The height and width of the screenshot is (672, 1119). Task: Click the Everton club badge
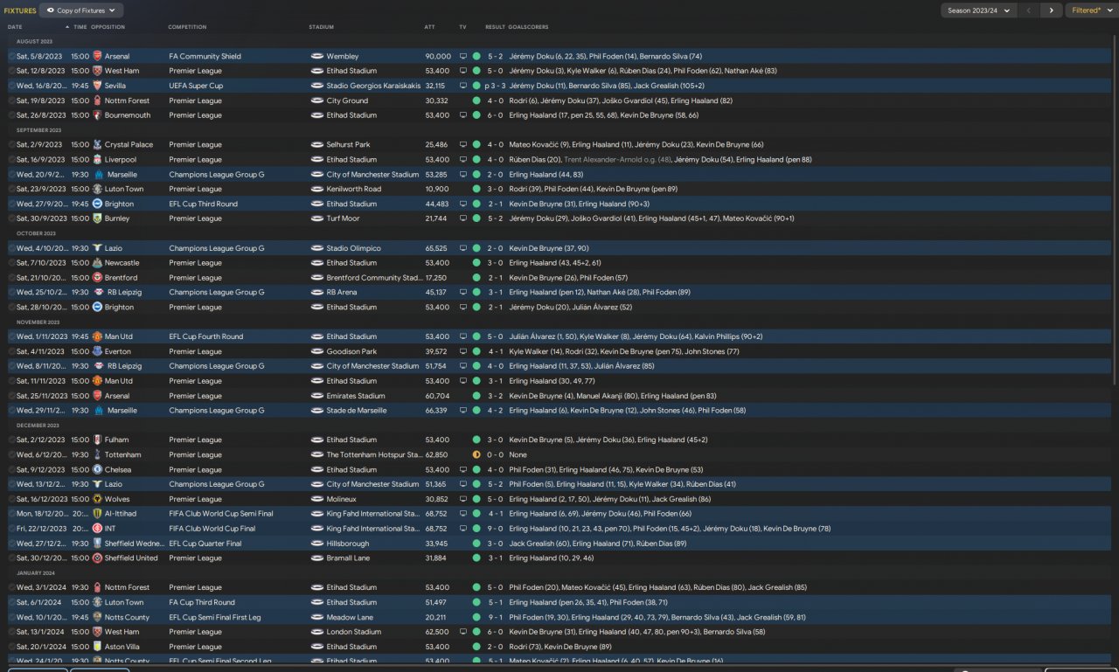pyautogui.click(x=97, y=351)
